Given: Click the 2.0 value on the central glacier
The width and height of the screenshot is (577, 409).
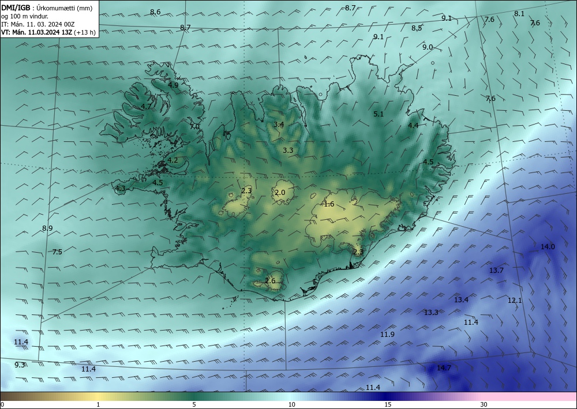Looking at the screenshot, I should coord(280,192).
